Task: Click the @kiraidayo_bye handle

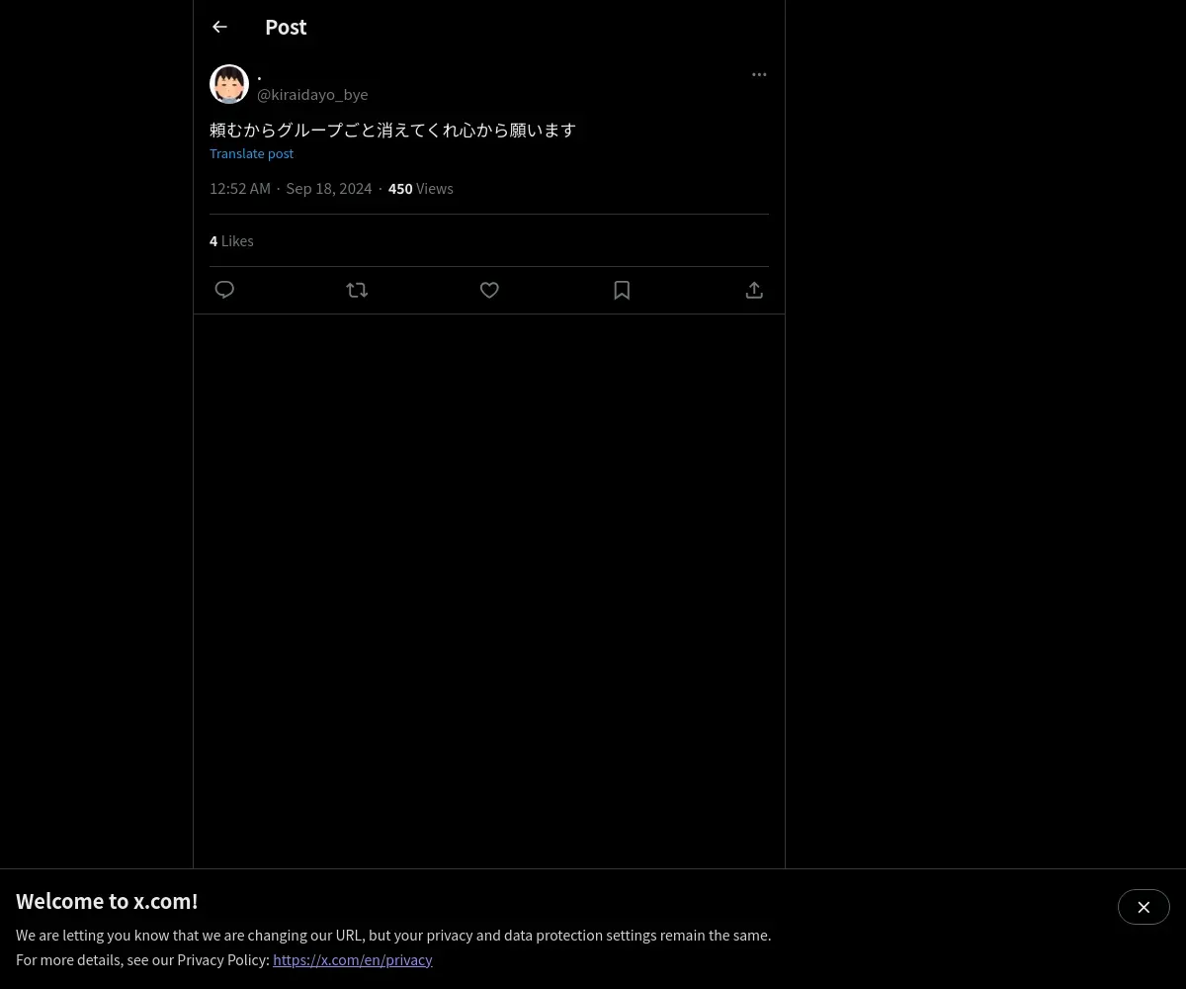Action: coord(312,94)
